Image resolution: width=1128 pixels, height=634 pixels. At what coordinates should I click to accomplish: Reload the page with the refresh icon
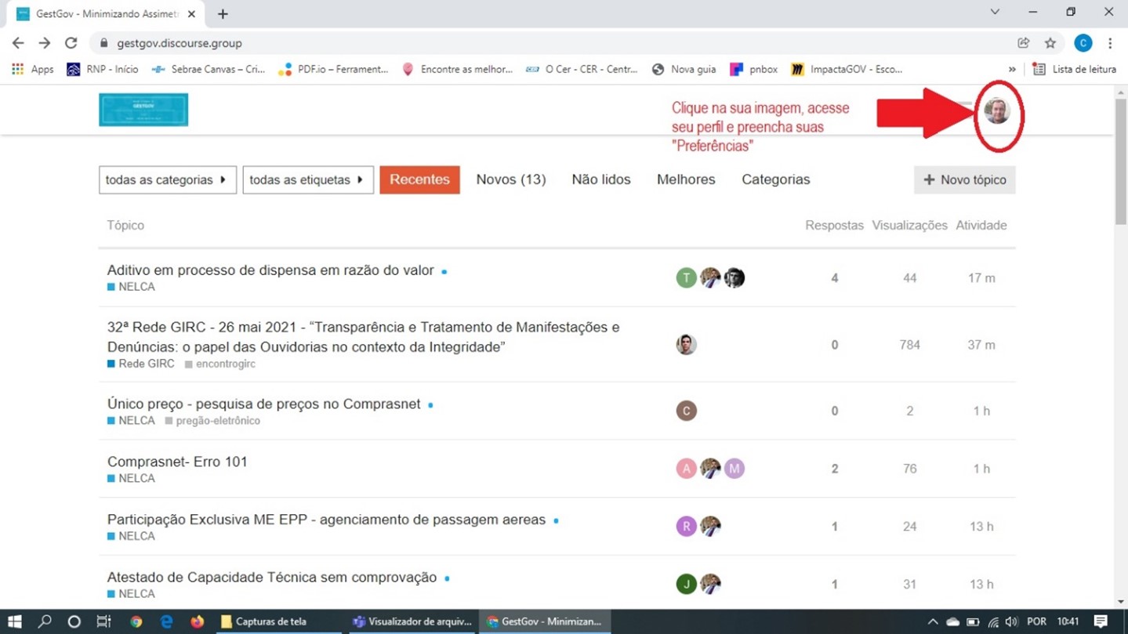coord(71,43)
